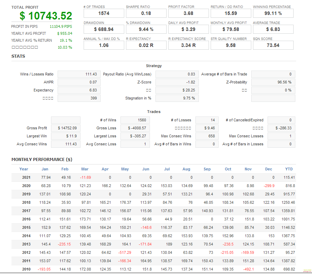The width and height of the screenshot is (312, 274).
Task: Click the Wins / Losses Ratio field 111.43
Action: (79, 74)
